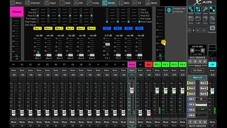
Task: Click the magenta Vocal channel name box
Action: [x=17, y=12]
